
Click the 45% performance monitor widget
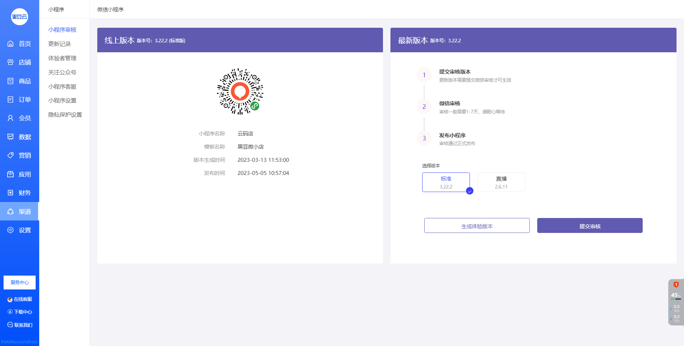[x=676, y=302]
